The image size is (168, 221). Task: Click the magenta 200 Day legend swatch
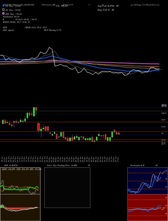3,13
